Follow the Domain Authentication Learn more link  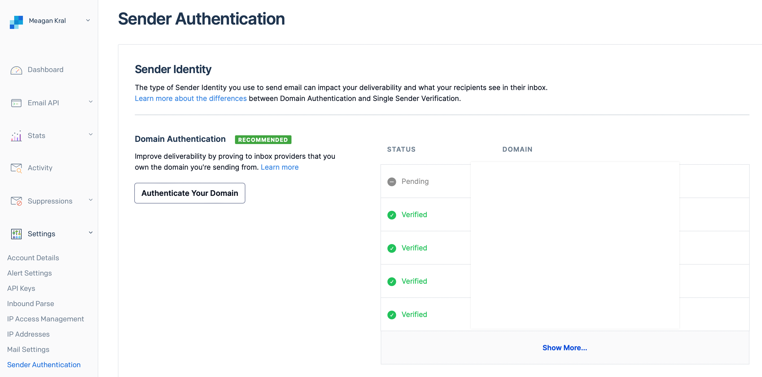(x=279, y=167)
